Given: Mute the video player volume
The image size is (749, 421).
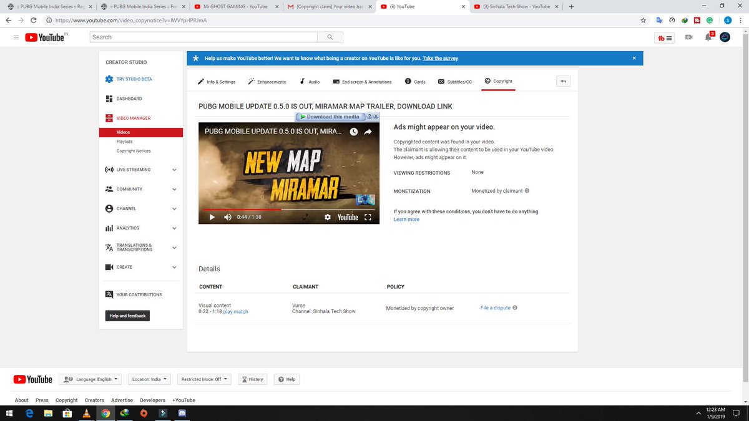Looking at the screenshot, I should [x=227, y=217].
